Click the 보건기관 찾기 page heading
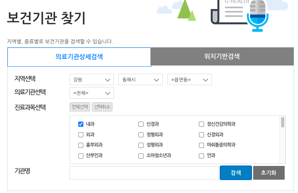This screenshot has height=193, width=298. [46, 18]
